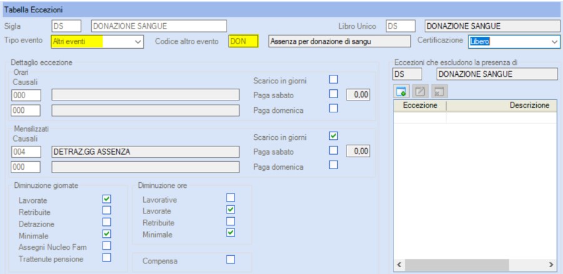Enable the Compensa checkbox
Viewport: 563px width, 274px height.
point(230,259)
